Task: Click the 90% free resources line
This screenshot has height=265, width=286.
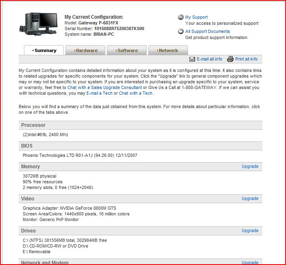Action: 43,182
